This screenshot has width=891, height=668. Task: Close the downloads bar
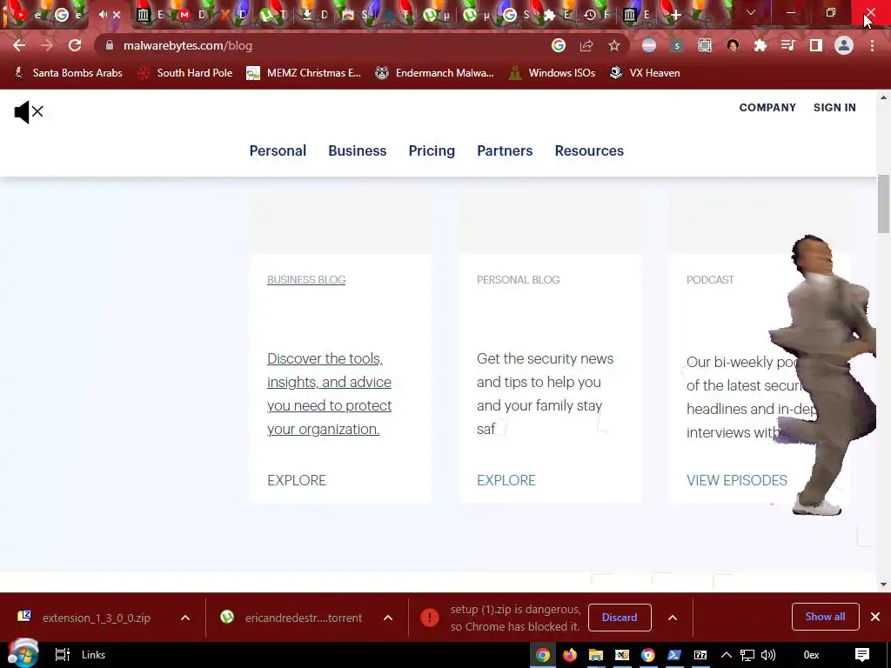pos(875,617)
